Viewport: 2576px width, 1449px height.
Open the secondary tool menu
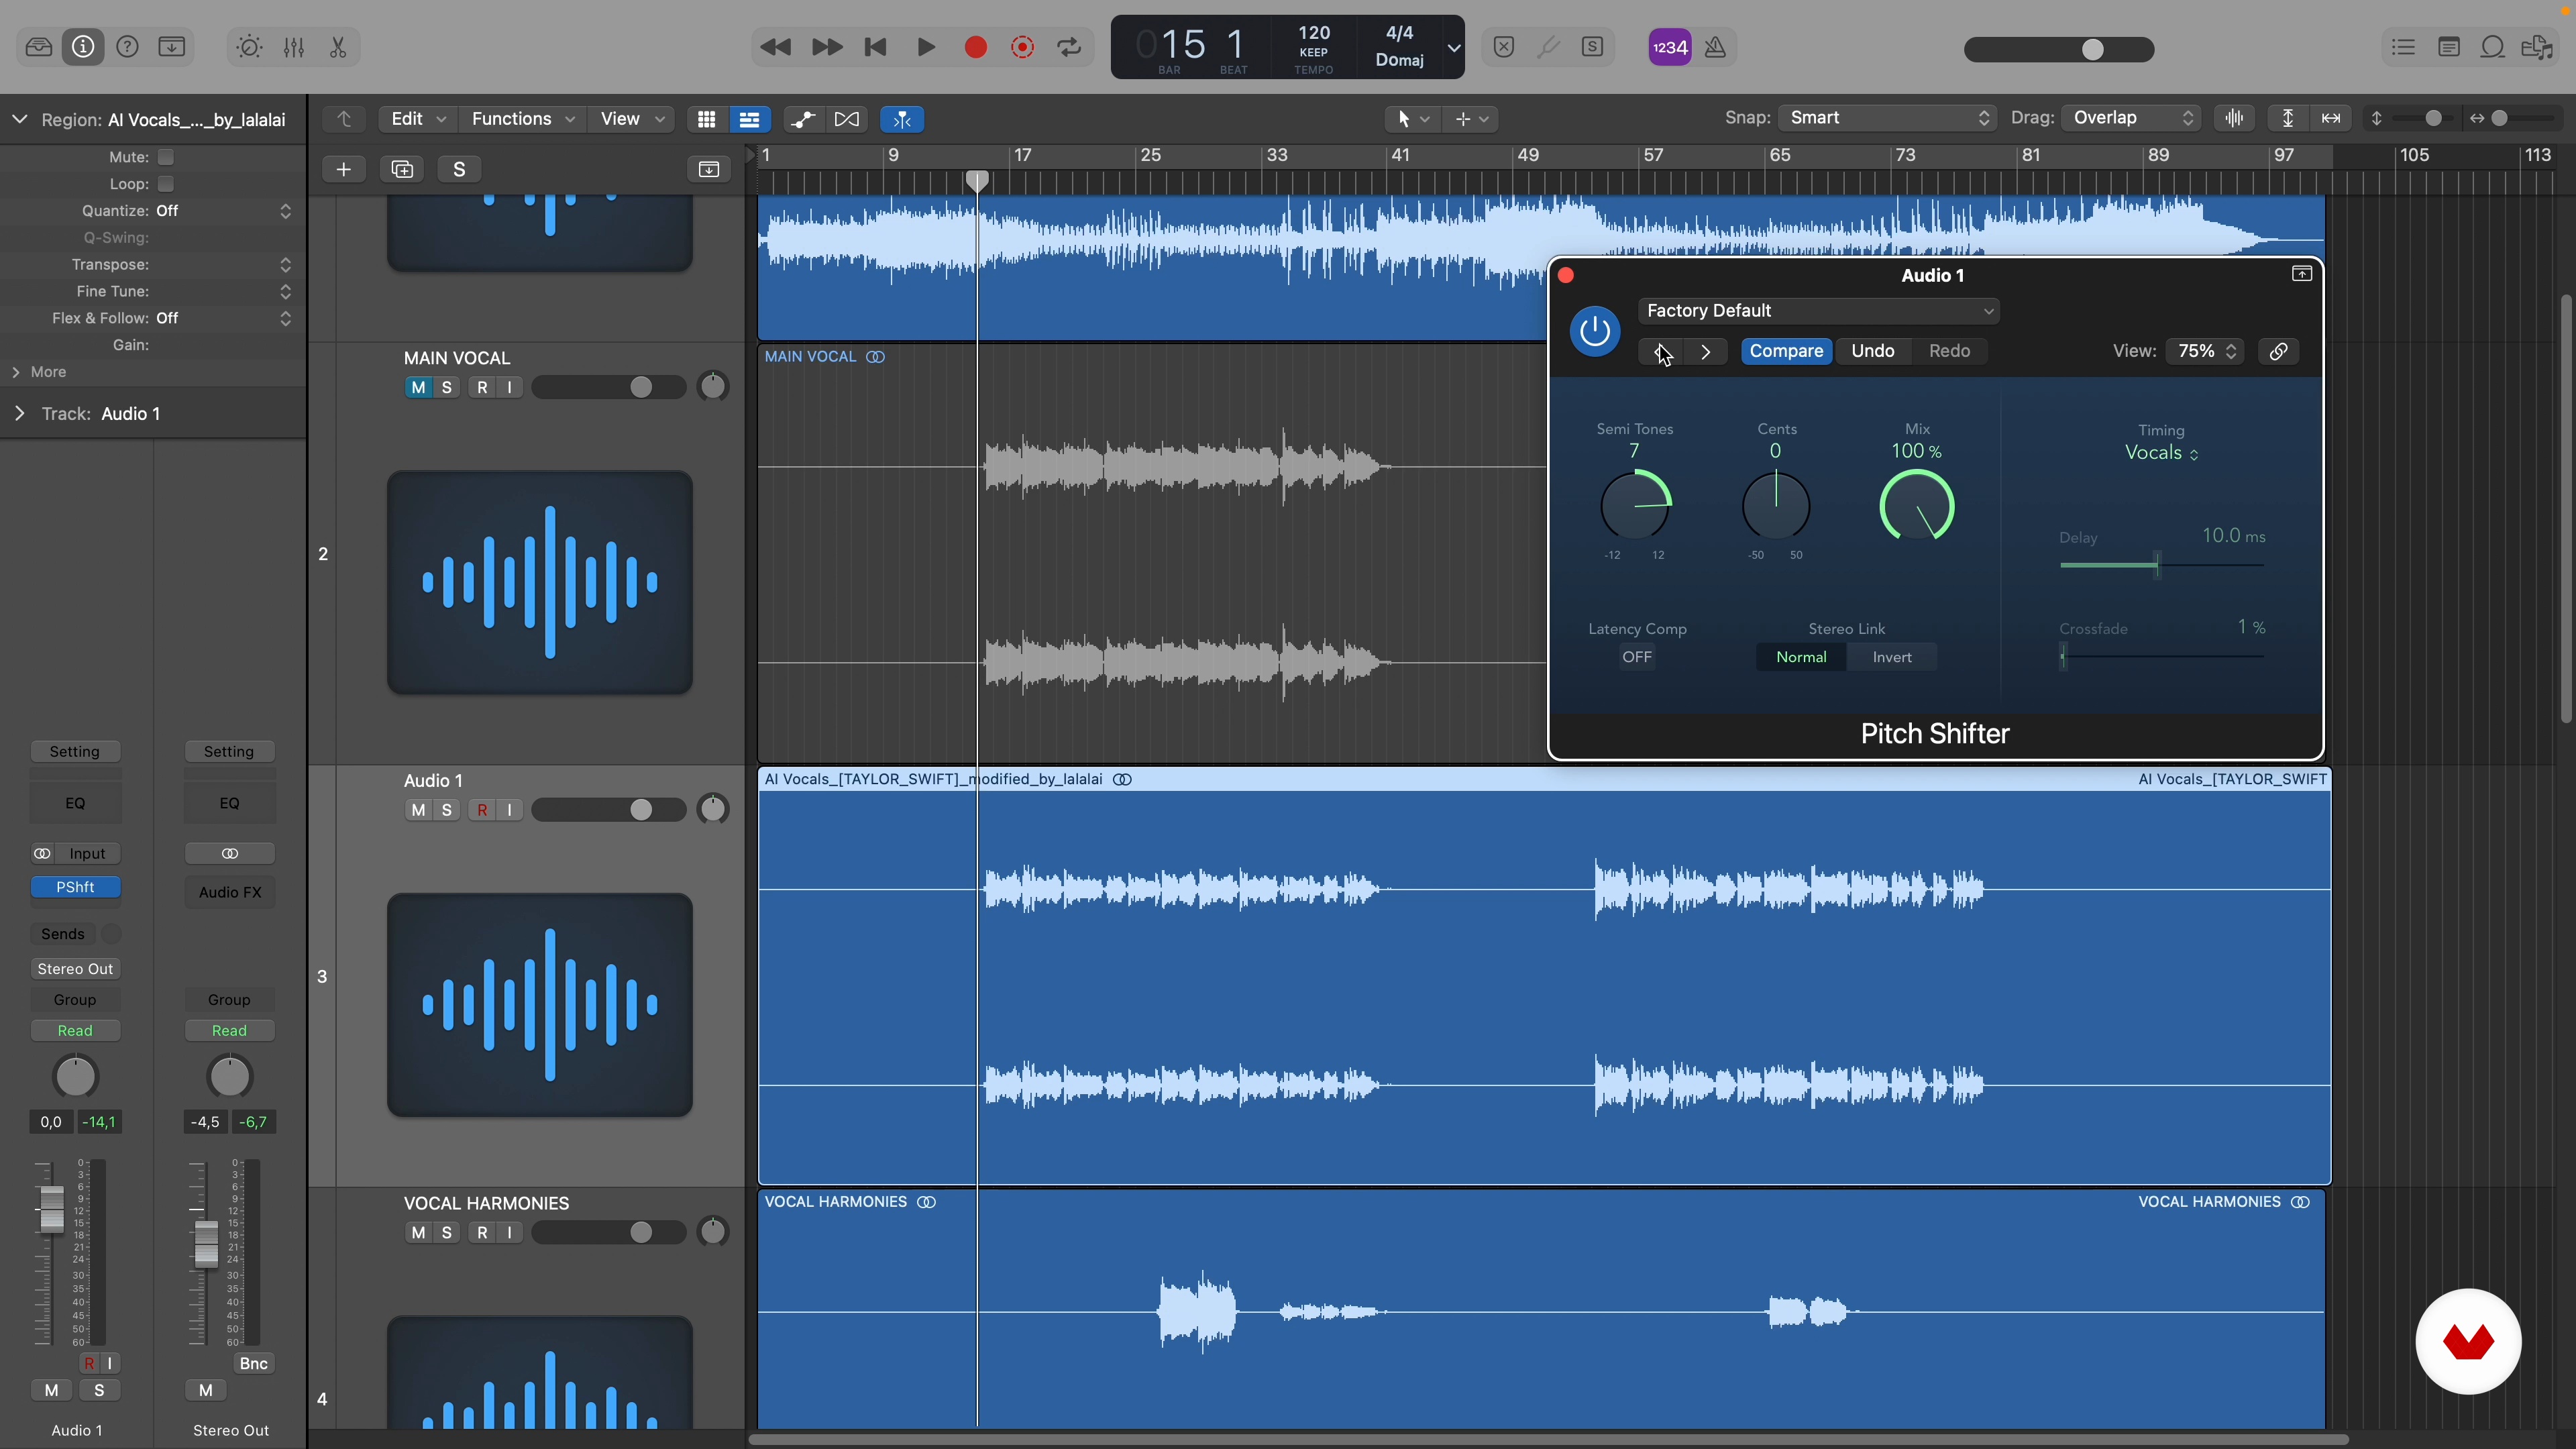tap(1470, 119)
